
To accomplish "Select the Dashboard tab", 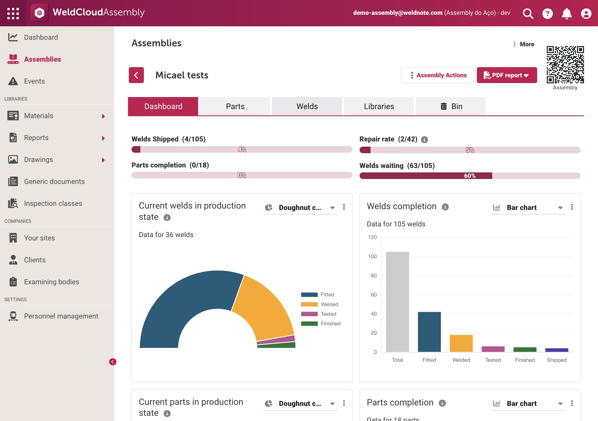I will click(x=163, y=106).
